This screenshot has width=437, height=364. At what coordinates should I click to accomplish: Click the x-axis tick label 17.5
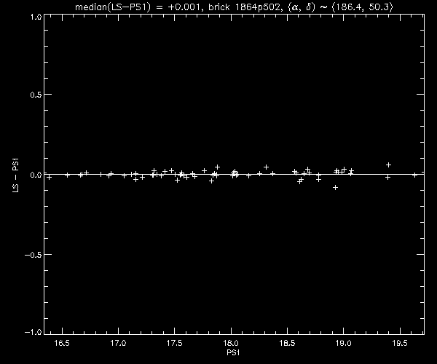click(x=175, y=343)
